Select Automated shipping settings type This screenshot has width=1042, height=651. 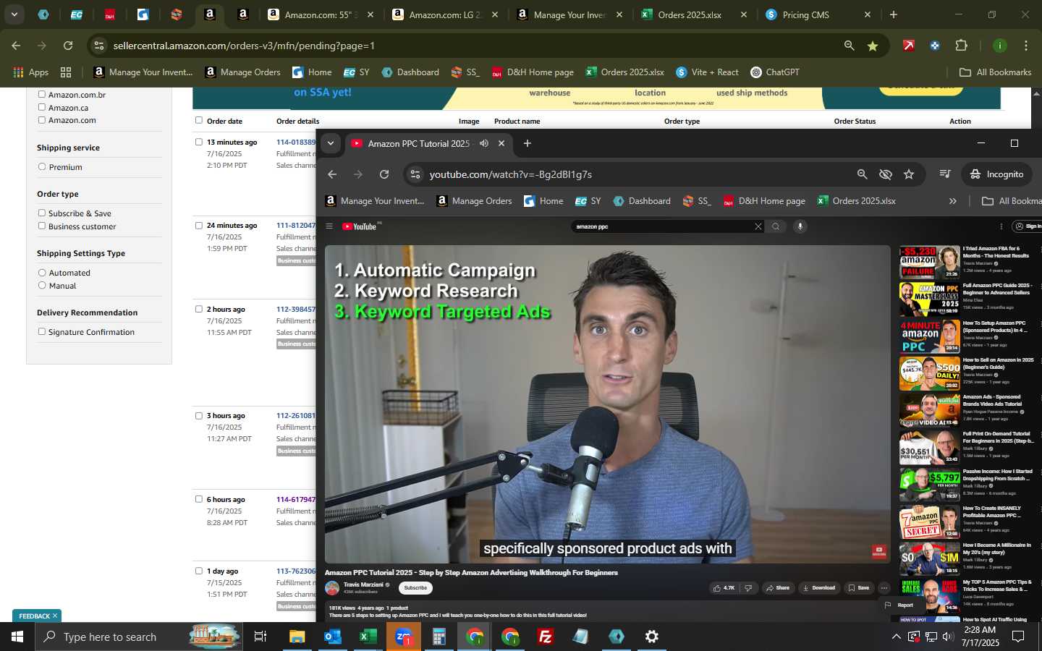coord(42,273)
